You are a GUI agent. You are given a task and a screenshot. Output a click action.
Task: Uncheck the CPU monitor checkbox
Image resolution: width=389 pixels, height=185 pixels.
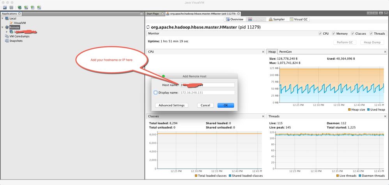[x=320, y=33]
